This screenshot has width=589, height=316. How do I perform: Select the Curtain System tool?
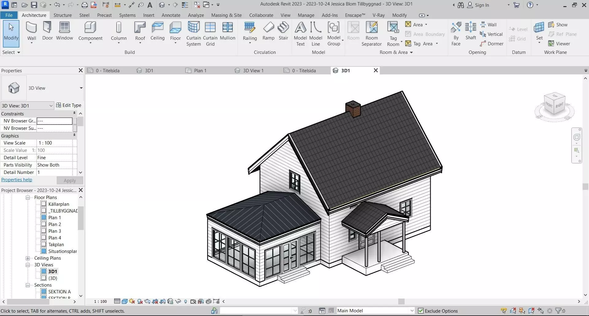tap(194, 34)
